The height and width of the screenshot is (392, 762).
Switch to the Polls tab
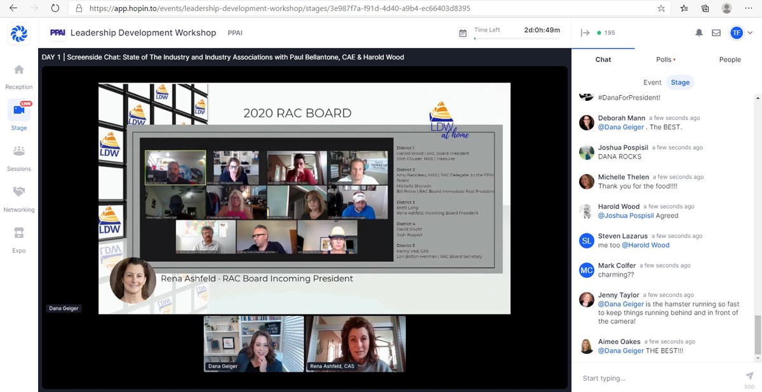pos(665,60)
